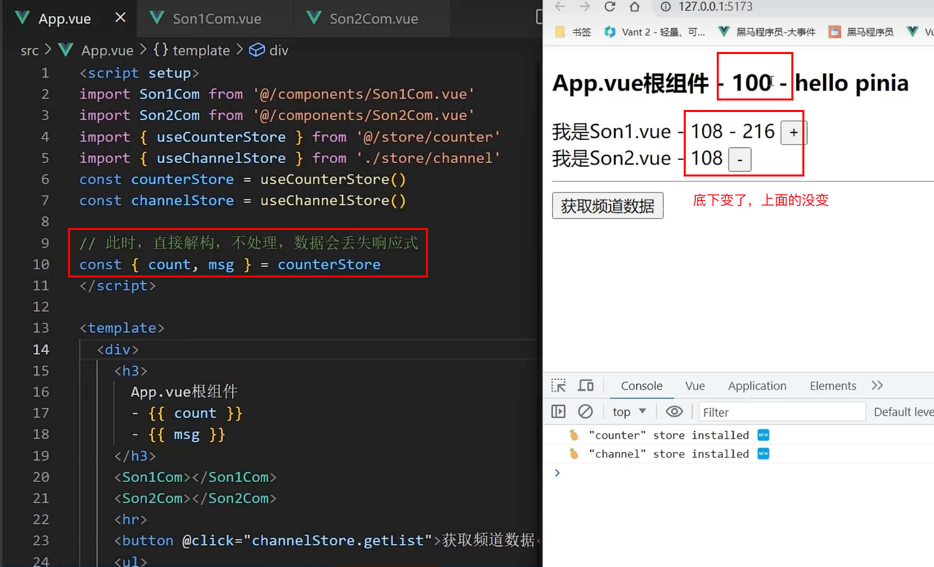Switch to the Elements tab in DevTools
The width and height of the screenshot is (934, 567).
(x=833, y=386)
